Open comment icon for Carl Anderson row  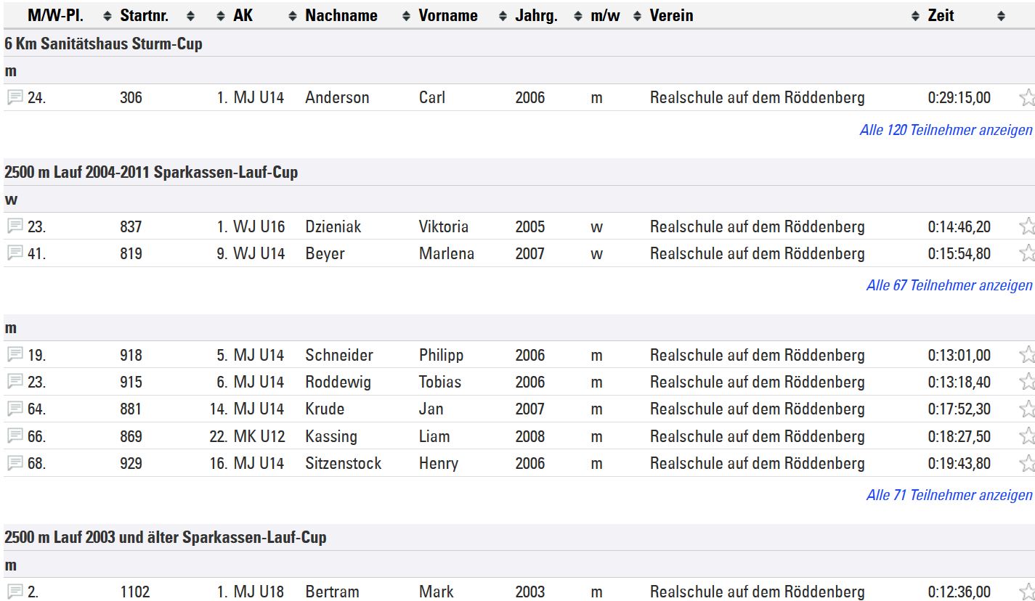15,97
